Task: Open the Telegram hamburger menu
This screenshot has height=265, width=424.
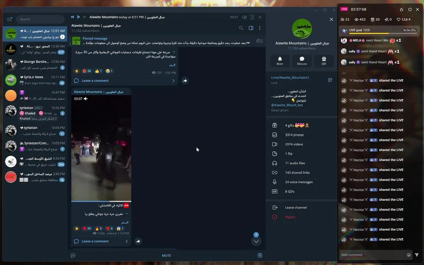Action: click(9, 19)
